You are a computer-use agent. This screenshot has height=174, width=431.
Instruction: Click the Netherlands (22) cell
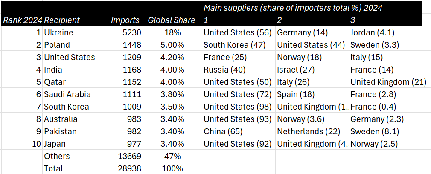point(312,132)
